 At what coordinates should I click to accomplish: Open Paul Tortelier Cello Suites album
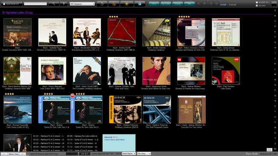(226, 71)
